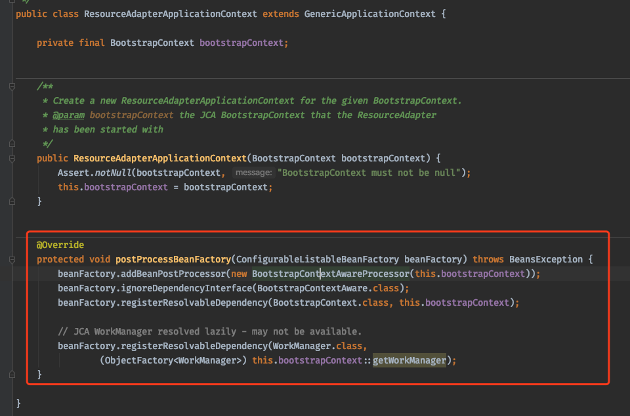
Task: Click the void return type
Action: click(x=100, y=259)
